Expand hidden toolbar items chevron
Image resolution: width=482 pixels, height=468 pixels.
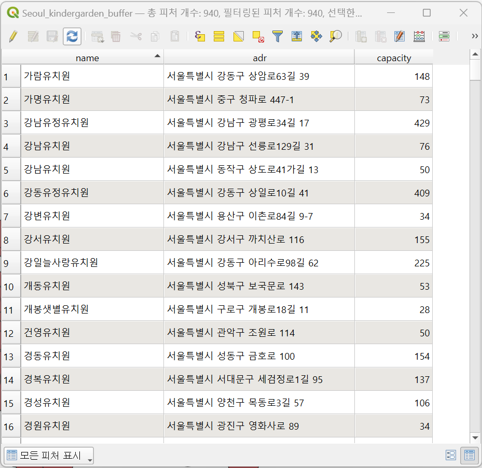pos(475,37)
